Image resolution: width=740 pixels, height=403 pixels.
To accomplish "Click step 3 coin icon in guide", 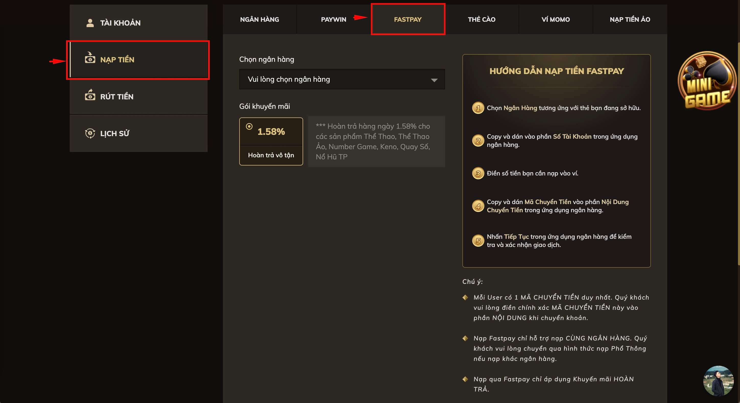I will (478, 173).
